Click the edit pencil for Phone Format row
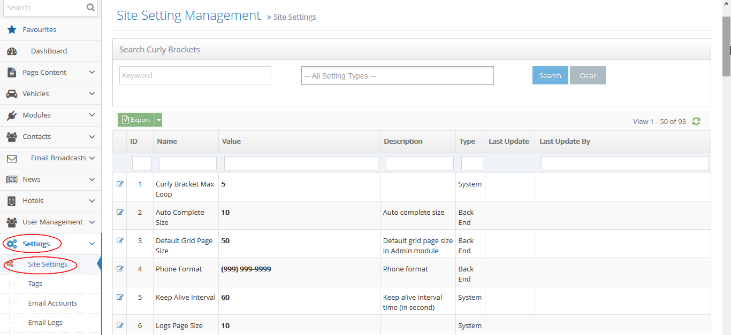The height and width of the screenshot is (335, 731). pos(120,269)
